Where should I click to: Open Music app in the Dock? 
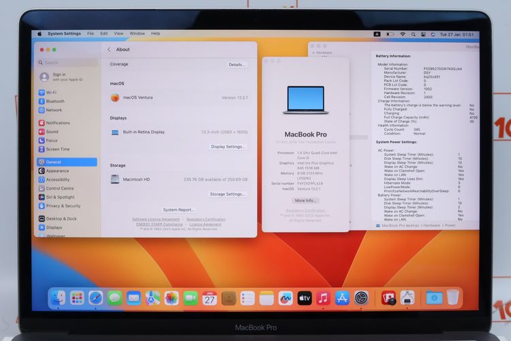(323, 297)
